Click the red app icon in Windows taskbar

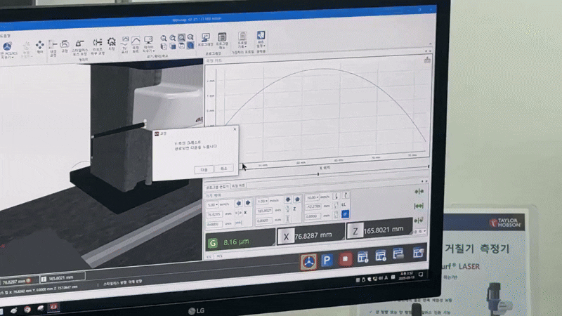(53, 307)
